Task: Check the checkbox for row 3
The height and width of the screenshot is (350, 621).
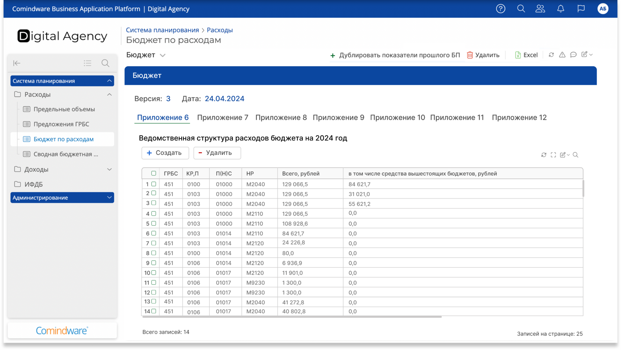Action: (154, 203)
